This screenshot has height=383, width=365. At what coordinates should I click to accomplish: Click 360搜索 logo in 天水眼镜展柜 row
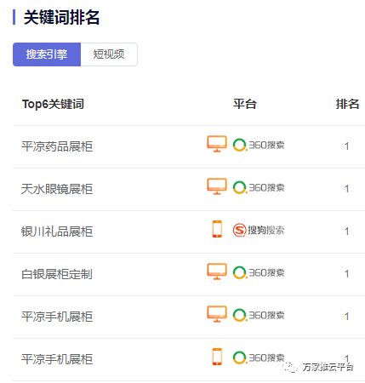(259, 187)
